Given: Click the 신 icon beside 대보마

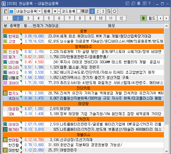Looking at the screenshot, I should (x=5, y=124).
